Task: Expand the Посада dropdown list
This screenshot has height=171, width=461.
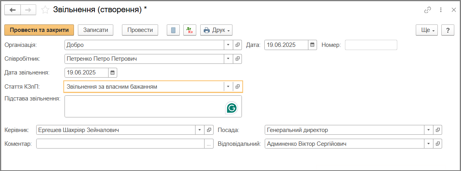Action: 428,130
